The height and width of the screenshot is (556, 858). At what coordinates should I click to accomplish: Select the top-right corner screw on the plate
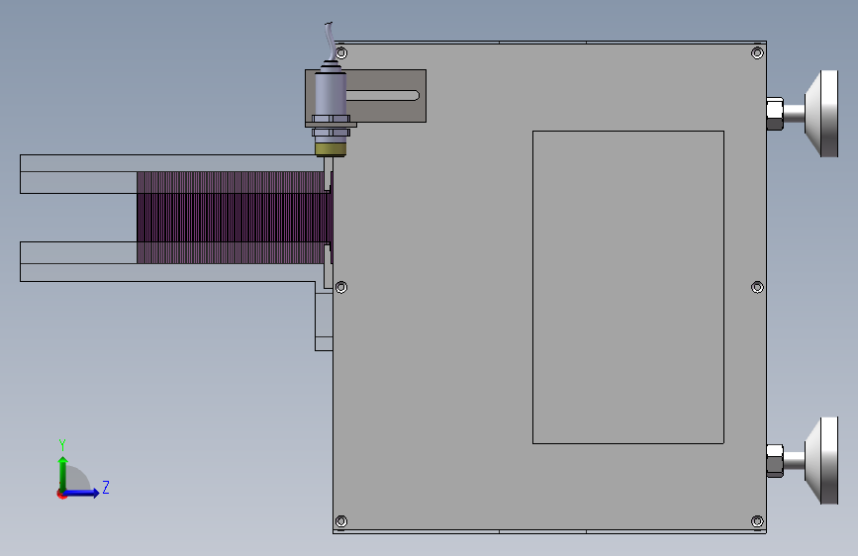pos(757,53)
